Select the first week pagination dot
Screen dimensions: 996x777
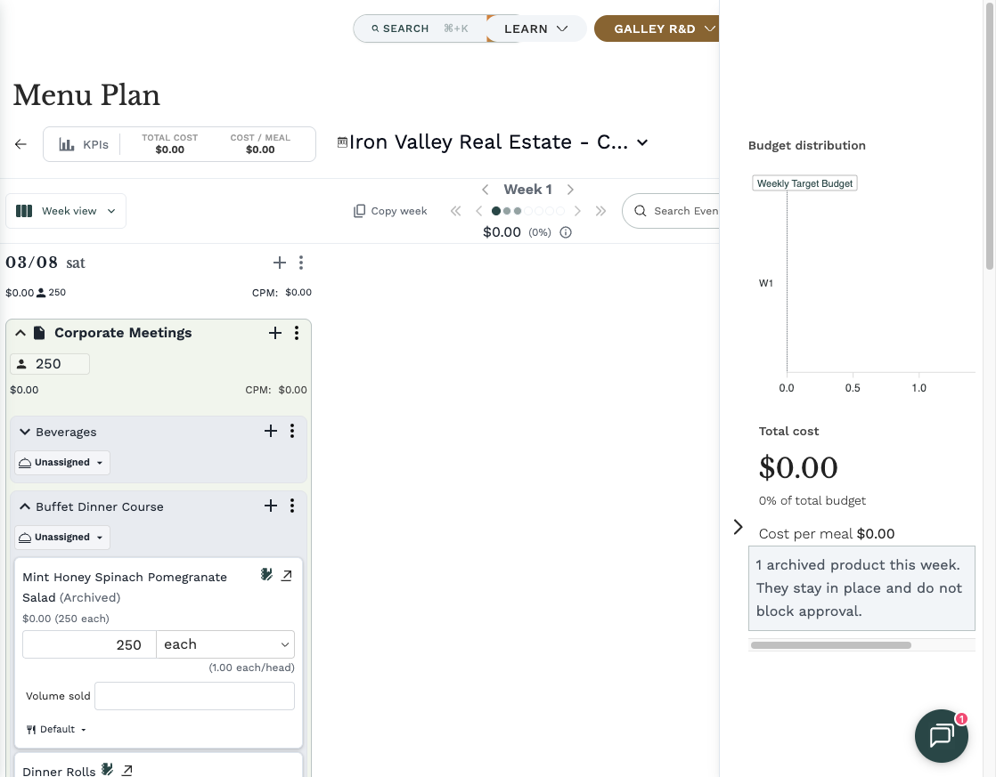(496, 211)
